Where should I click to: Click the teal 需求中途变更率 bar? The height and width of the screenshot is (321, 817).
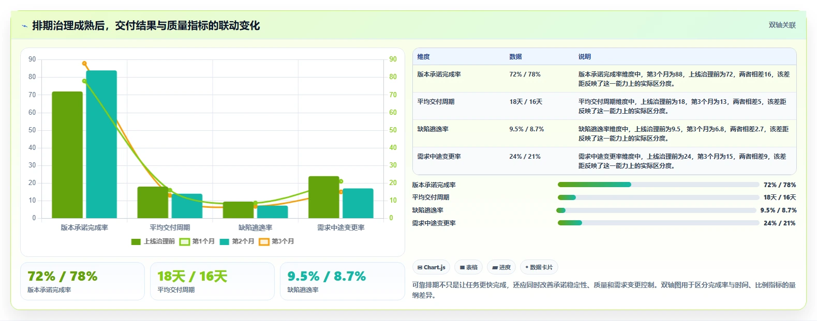pyautogui.click(x=358, y=203)
